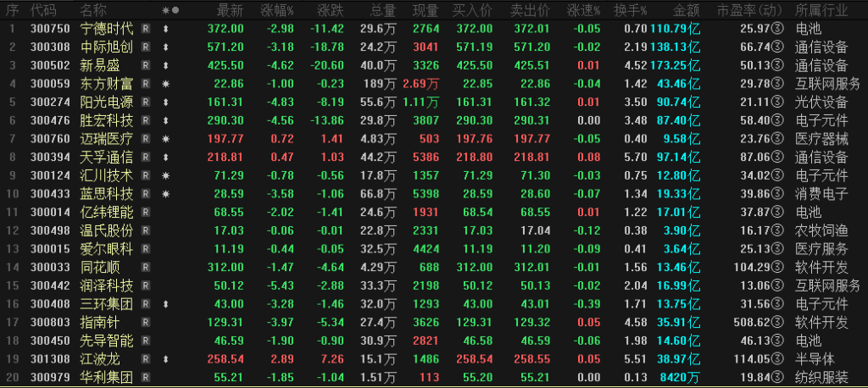Click the 换手% column header
This screenshot has width=868, height=388.
coord(630,10)
